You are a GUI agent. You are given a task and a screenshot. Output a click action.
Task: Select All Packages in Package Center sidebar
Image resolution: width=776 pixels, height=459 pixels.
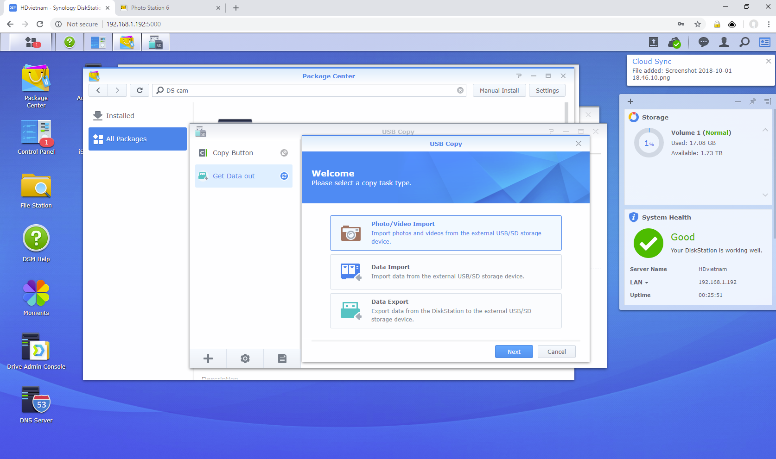(138, 139)
